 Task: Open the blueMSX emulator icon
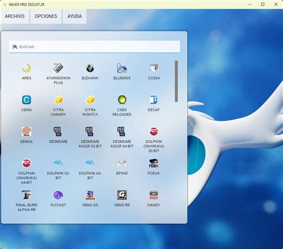[x=122, y=68]
